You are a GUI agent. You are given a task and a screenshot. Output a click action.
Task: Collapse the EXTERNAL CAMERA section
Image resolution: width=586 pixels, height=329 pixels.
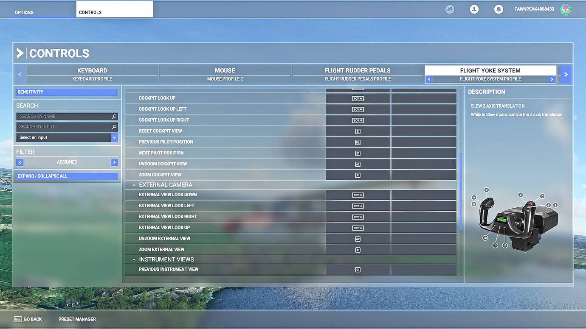(134, 184)
